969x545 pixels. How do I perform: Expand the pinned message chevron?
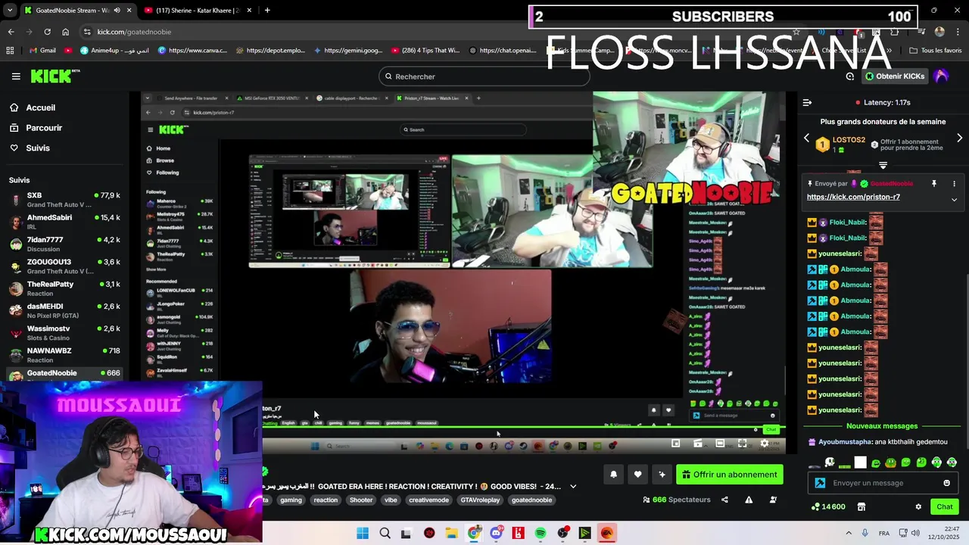(954, 200)
